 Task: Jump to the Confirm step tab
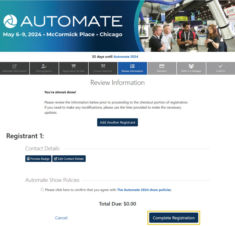[220, 68]
